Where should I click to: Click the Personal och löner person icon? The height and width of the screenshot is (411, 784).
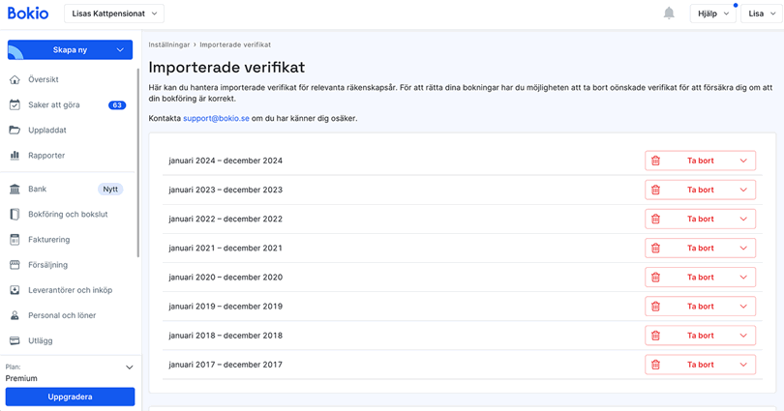click(x=15, y=315)
